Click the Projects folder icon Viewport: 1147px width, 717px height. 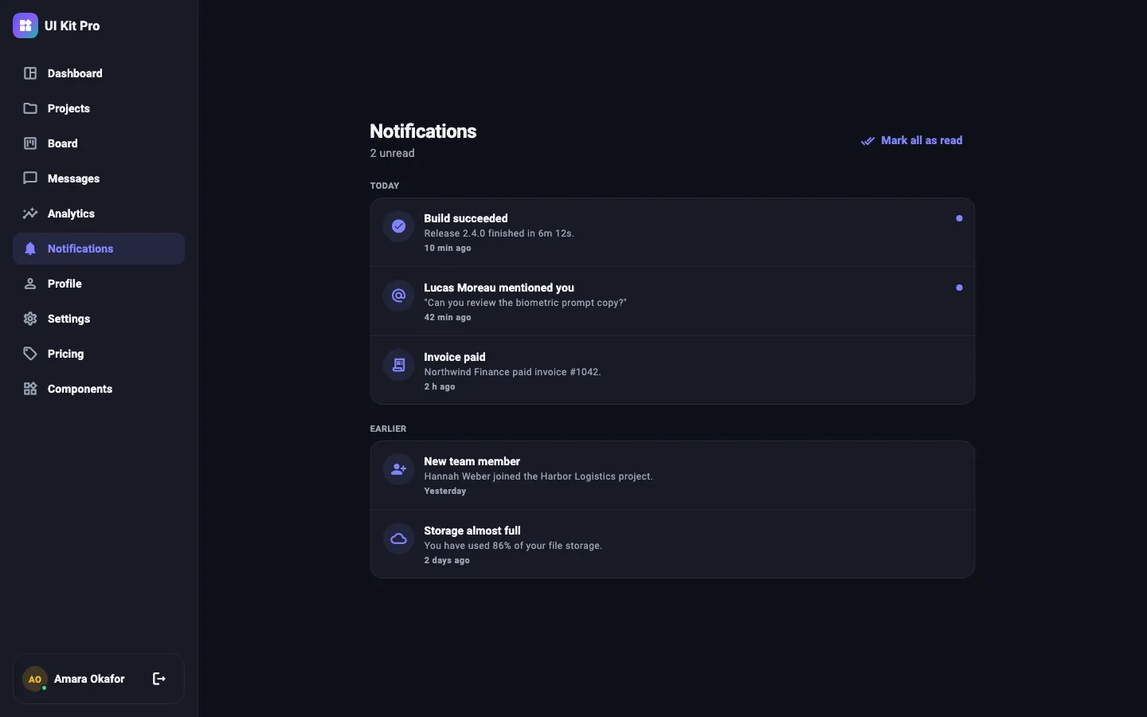point(30,108)
